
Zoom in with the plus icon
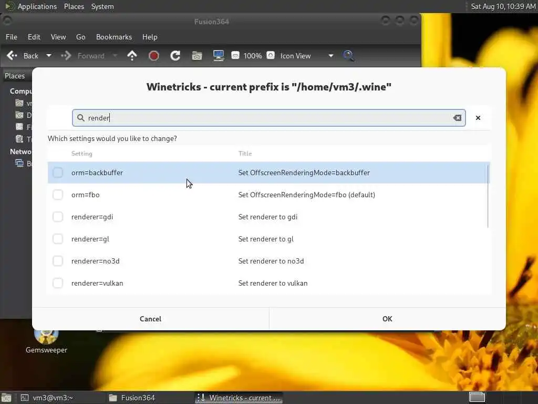[271, 55]
